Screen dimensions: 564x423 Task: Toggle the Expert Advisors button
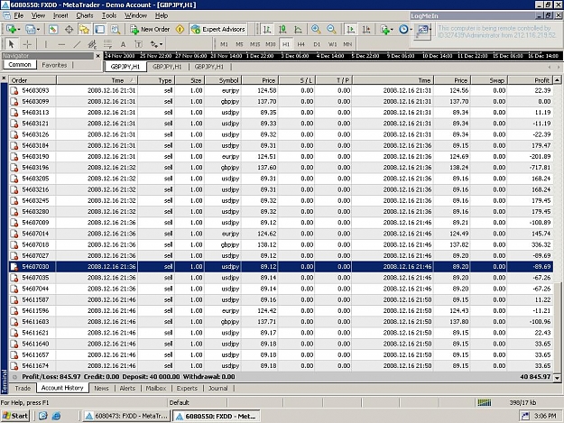(218, 29)
